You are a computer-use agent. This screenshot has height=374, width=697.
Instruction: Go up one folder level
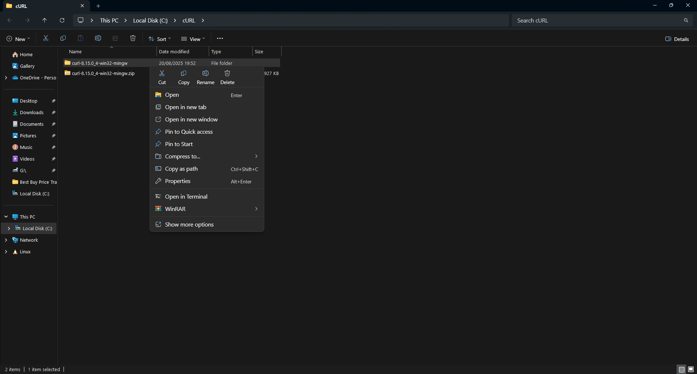coord(45,20)
